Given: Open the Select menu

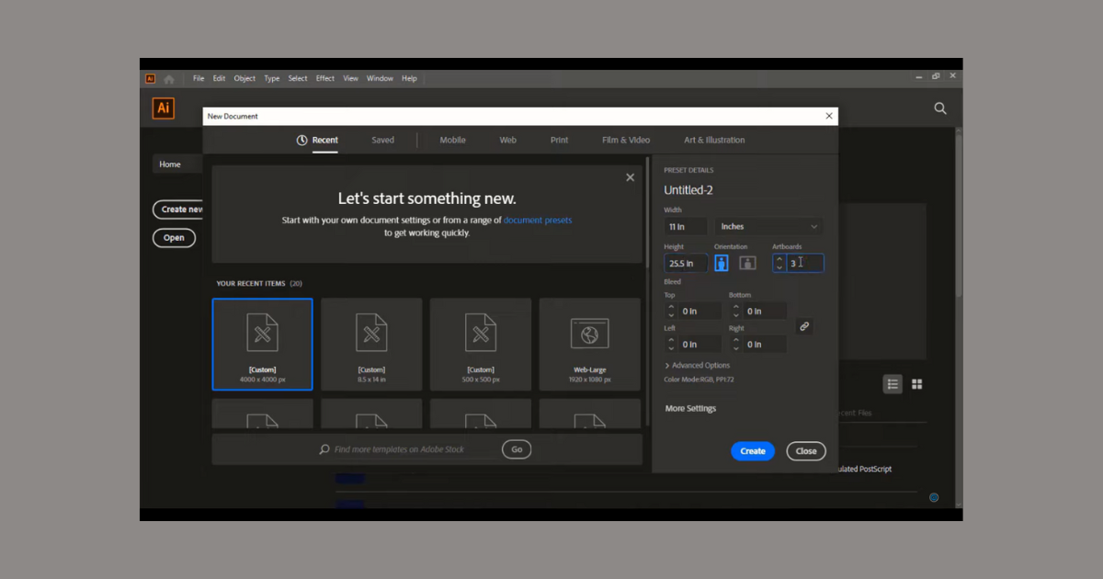Looking at the screenshot, I should click(298, 79).
